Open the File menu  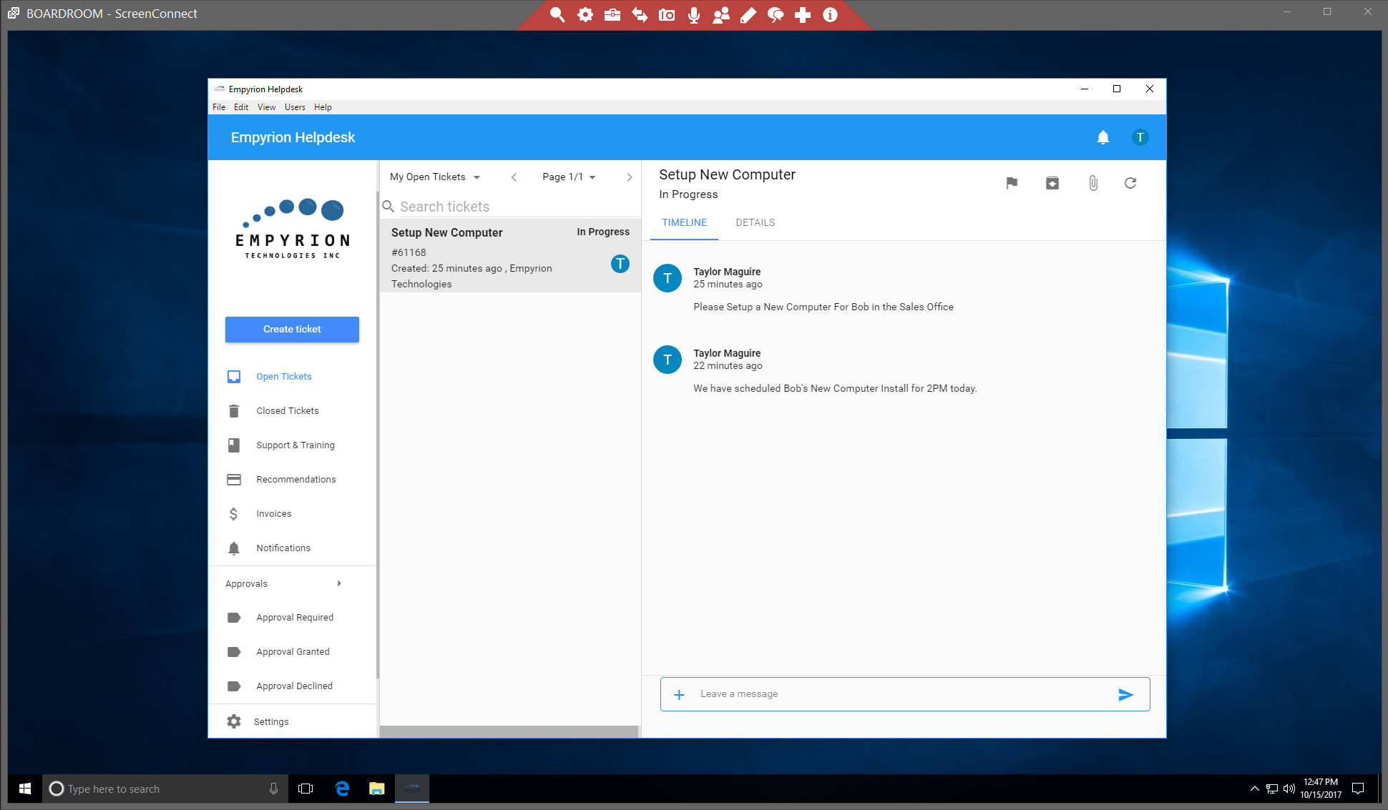click(x=219, y=107)
